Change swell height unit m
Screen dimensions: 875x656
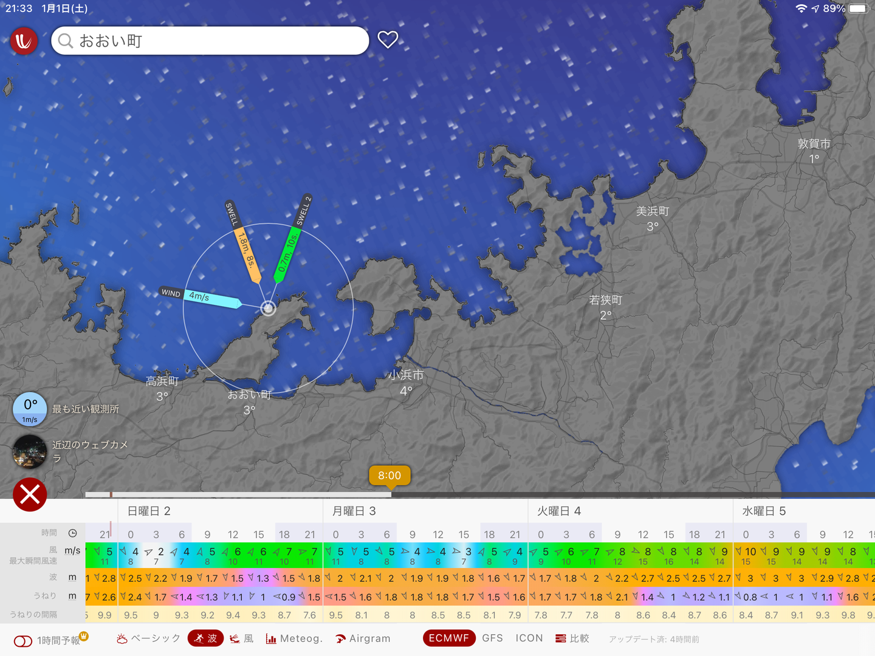pos(72,596)
